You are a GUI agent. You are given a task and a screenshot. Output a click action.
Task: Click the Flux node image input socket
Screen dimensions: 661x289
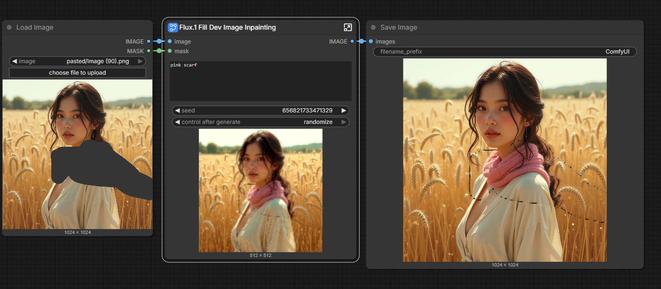[x=170, y=41]
